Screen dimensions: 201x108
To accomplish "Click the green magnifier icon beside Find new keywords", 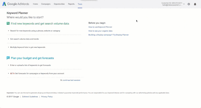I will 8,23.
